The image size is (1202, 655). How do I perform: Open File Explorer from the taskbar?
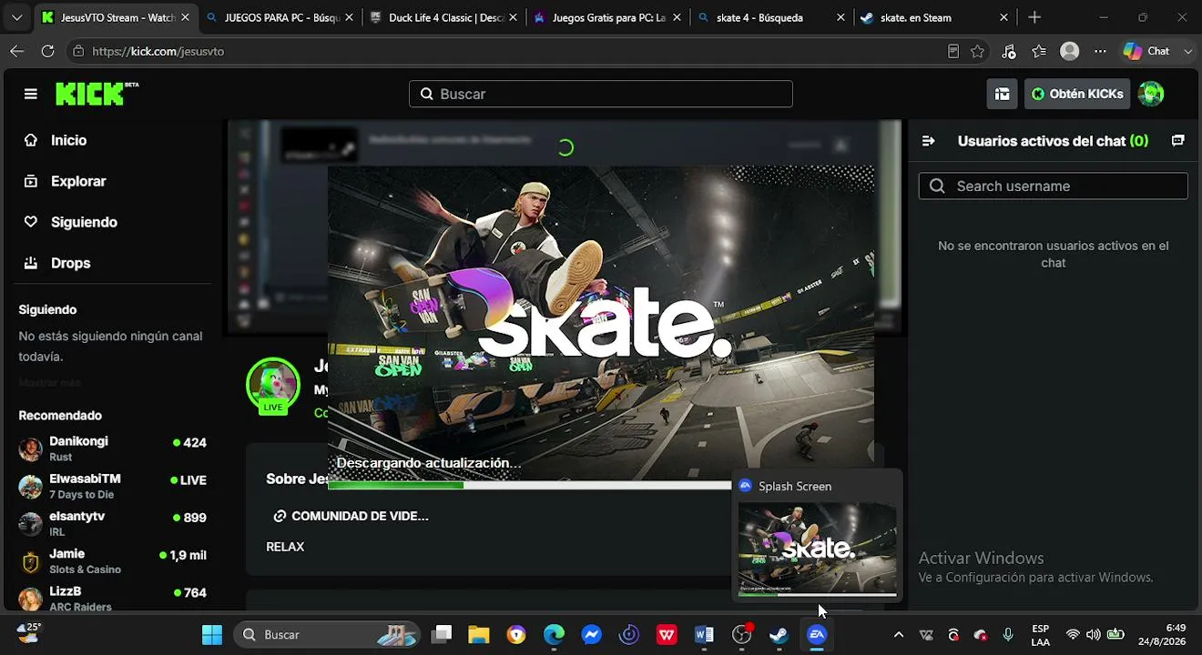(479, 635)
